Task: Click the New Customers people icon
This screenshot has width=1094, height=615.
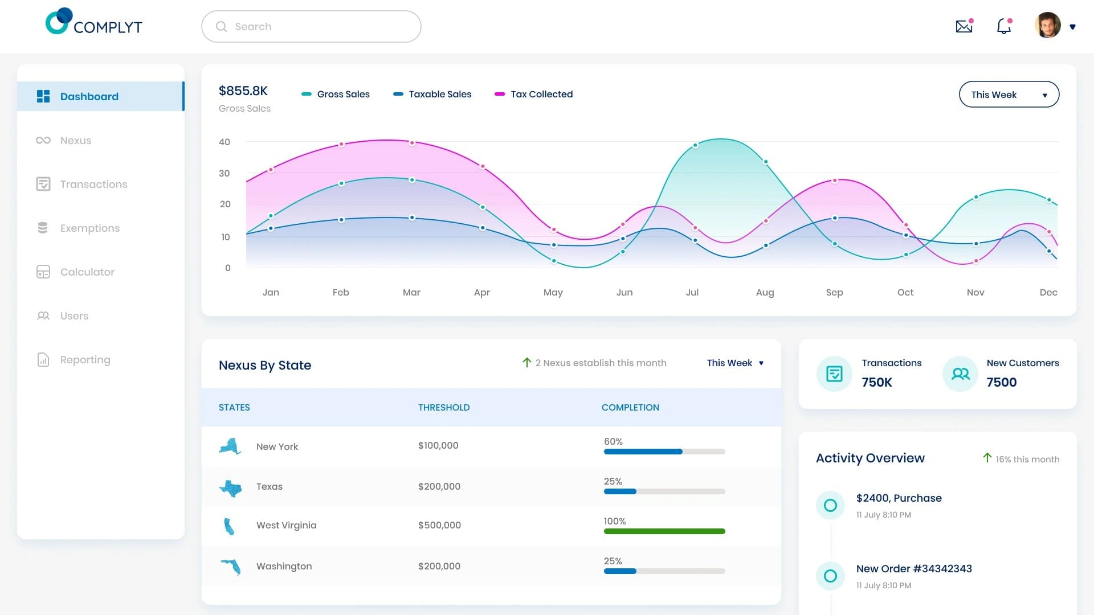Action: 960,374
